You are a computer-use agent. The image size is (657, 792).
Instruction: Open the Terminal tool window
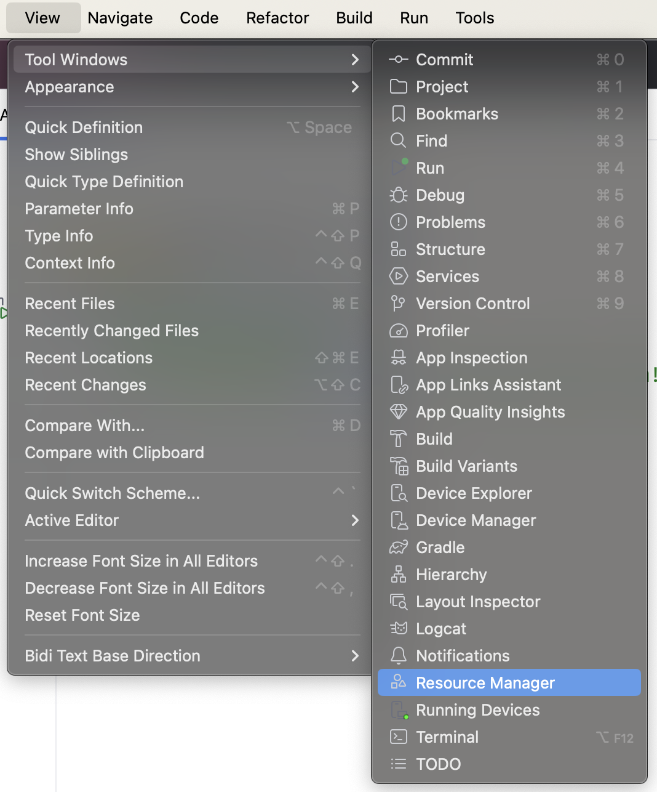tap(447, 737)
